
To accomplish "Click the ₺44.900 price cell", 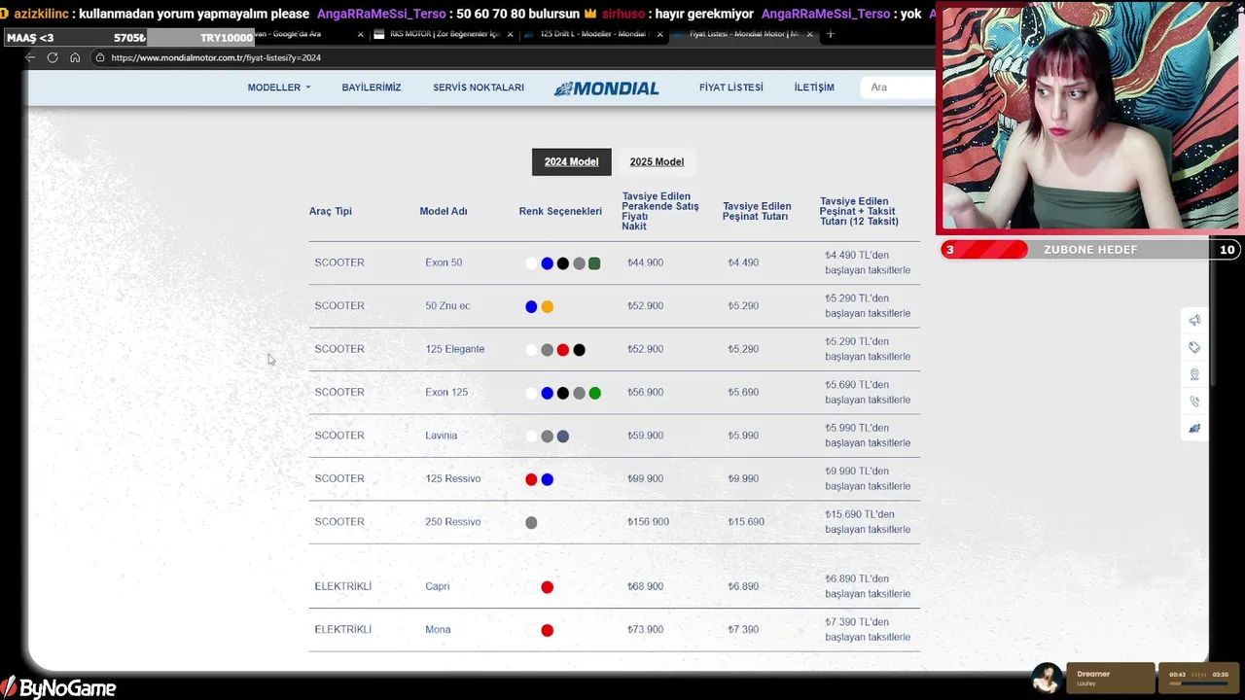I will [645, 262].
